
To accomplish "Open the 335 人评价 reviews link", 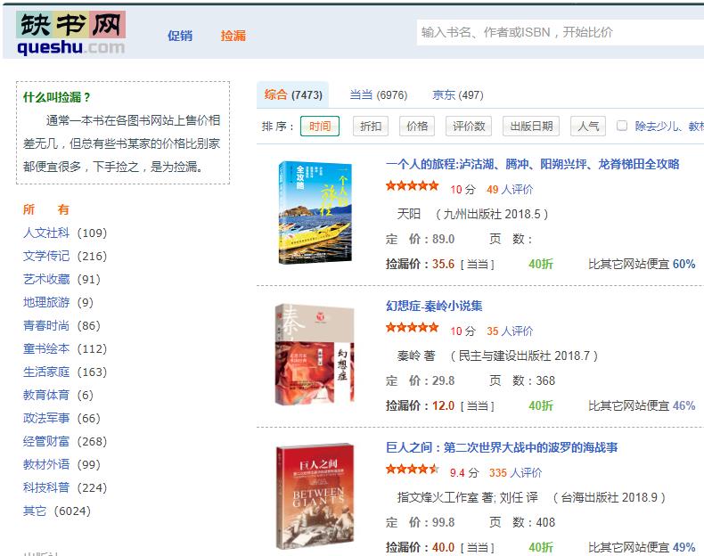I will click(515, 473).
